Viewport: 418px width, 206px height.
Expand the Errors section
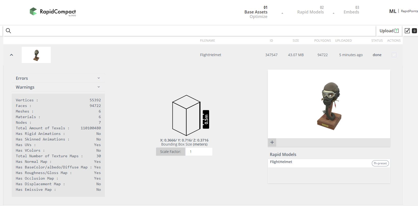[x=58, y=78]
